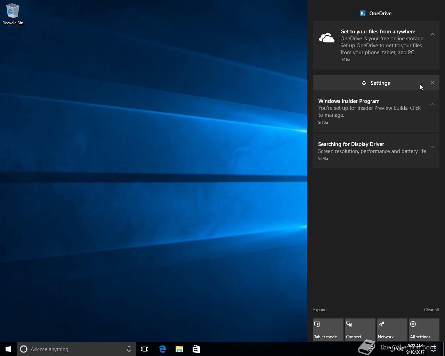This screenshot has width=445, height=356.
Task: Click the OneDrive cloud notification icon
Action: tap(327, 38)
